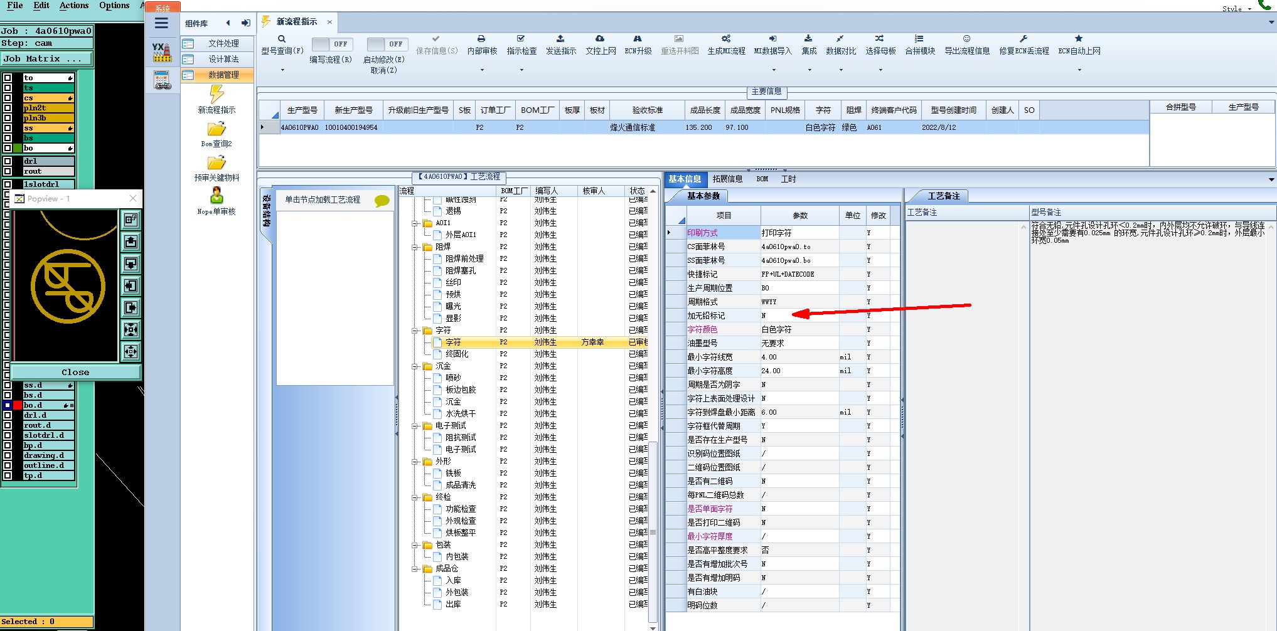Viewport: 1277px width, 631px height.
Task: Switch to 工时 tab
Action: pyautogui.click(x=788, y=179)
